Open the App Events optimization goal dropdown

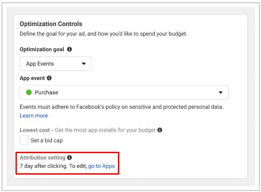[x=56, y=64]
